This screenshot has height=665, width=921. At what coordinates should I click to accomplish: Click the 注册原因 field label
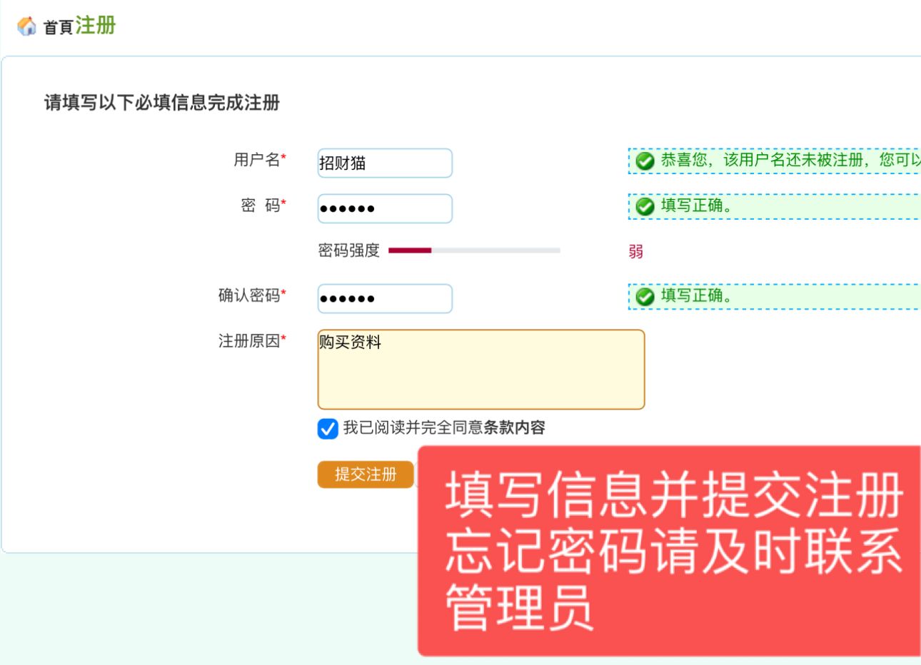tap(249, 341)
